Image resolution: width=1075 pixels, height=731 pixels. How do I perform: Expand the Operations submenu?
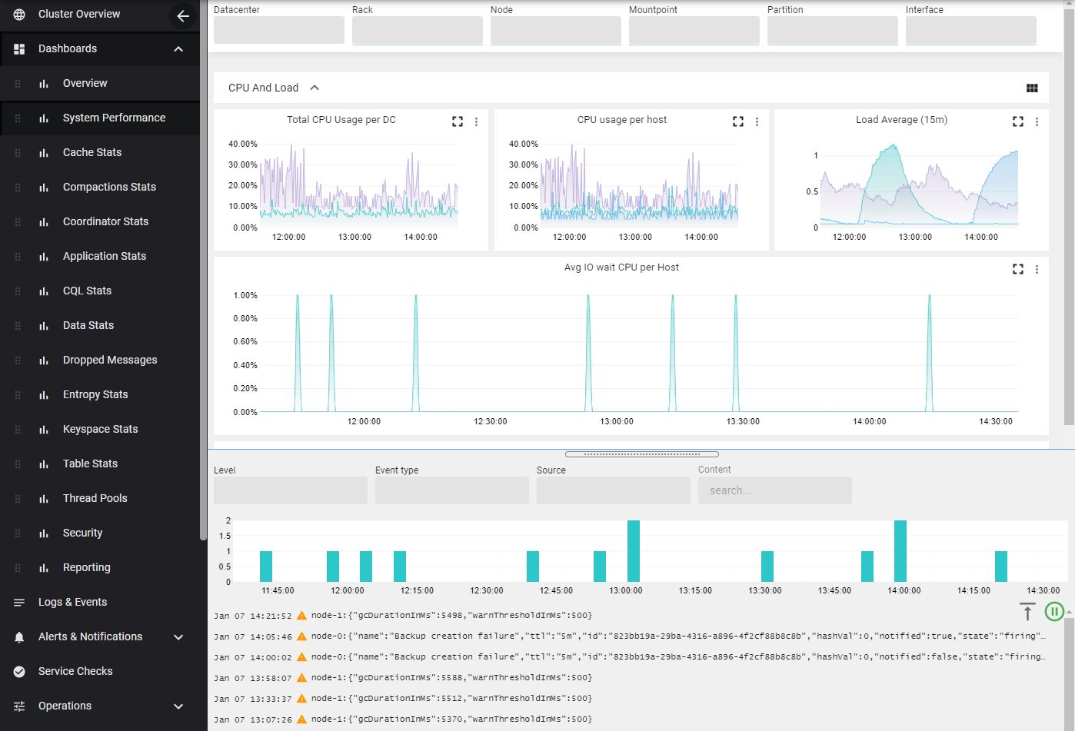click(x=178, y=706)
